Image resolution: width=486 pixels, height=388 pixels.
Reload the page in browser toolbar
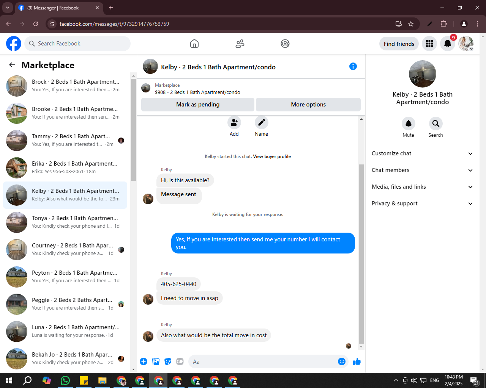coord(36,24)
